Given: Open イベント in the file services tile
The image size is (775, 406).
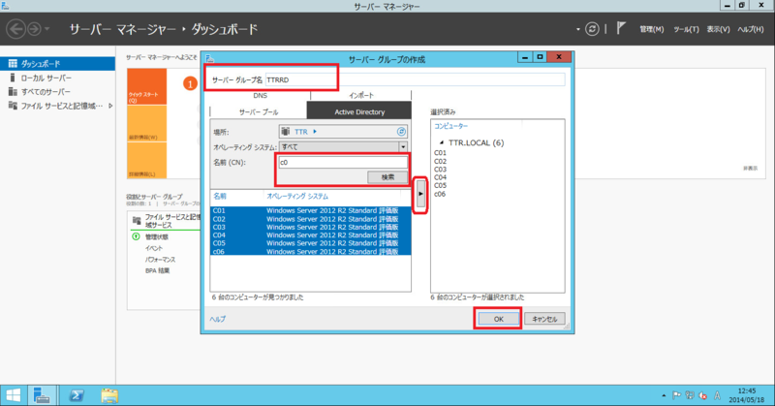Looking at the screenshot, I should point(154,248).
